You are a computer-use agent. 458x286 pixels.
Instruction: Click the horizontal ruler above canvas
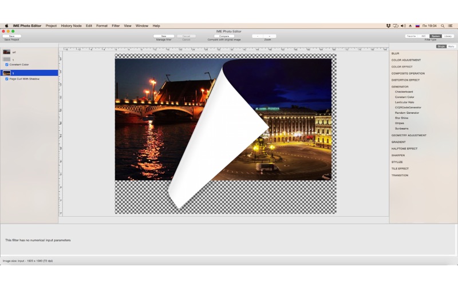[x=224, y=49]
